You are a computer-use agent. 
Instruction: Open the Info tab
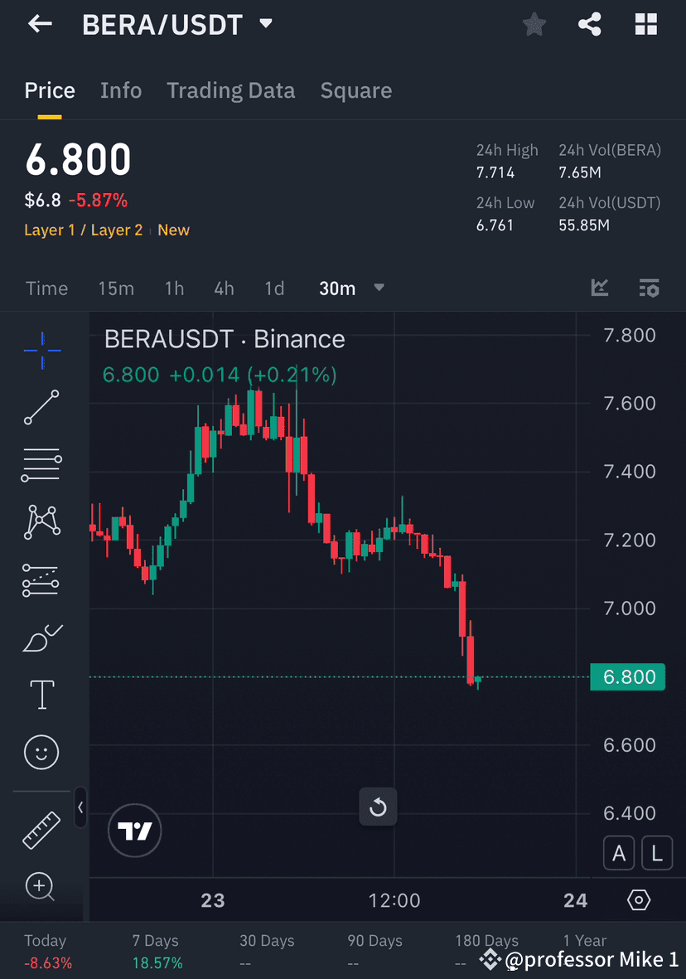point(121,90)
